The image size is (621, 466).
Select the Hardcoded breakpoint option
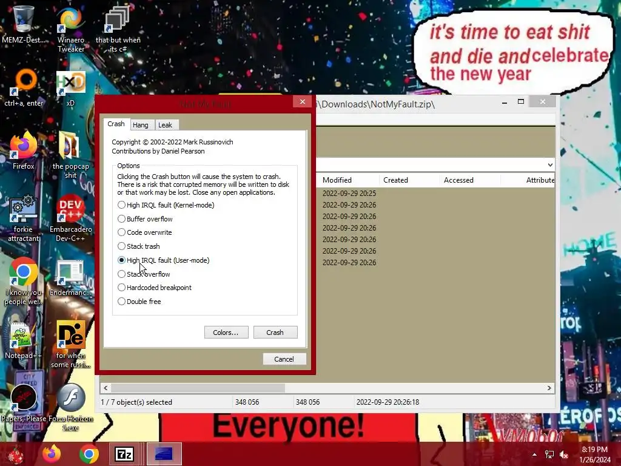coord(155,287)
